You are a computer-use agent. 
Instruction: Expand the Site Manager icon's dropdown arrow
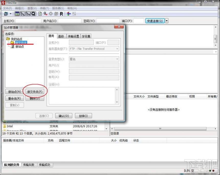[10, 14]
